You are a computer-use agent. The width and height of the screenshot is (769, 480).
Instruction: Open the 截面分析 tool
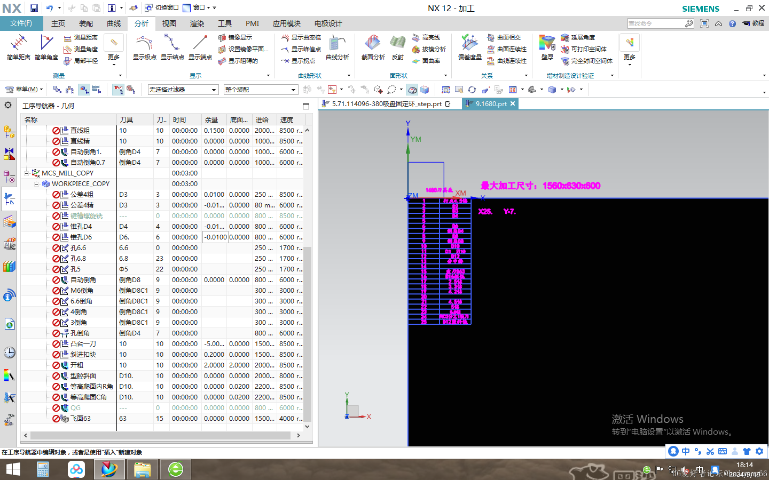[373, 47]
